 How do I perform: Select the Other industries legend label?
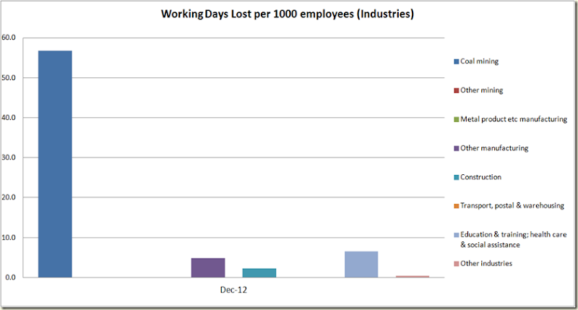486,263
